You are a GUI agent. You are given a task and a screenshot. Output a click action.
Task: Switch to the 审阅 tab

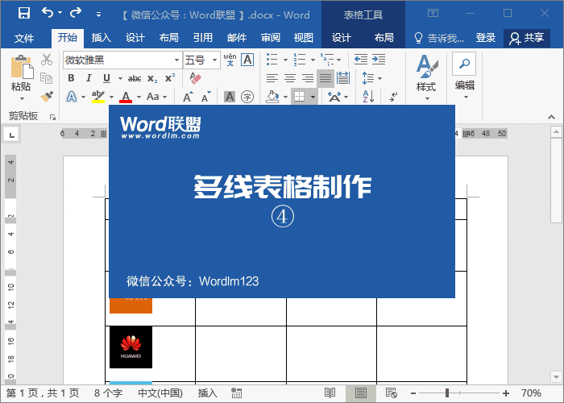point(270,38)
